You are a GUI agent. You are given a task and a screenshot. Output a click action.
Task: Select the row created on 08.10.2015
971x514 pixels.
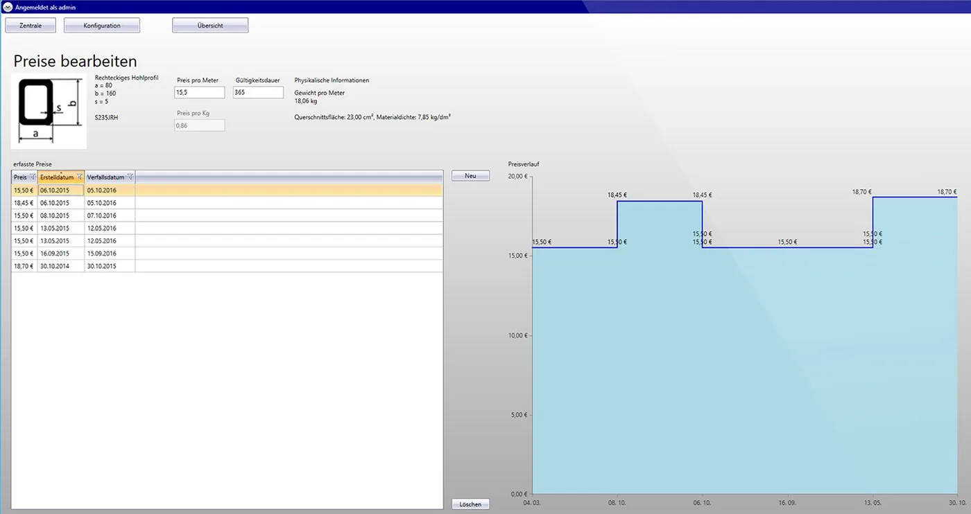click(x=227, y=215)
